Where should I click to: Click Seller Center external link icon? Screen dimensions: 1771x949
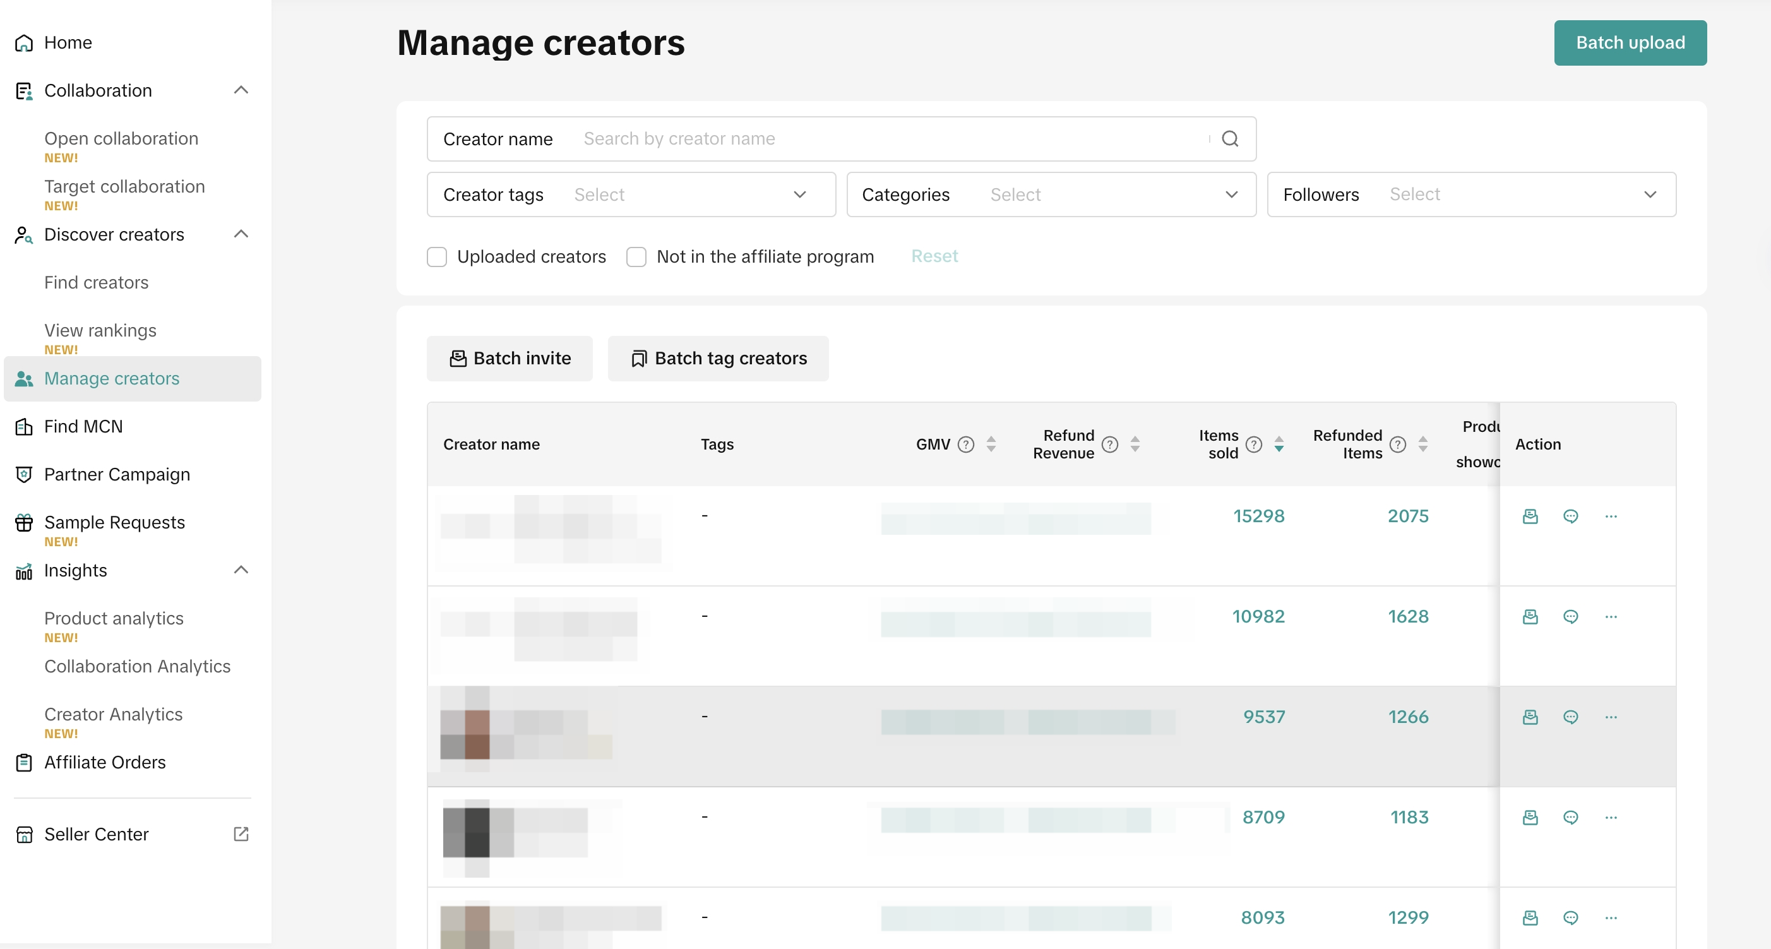241,833
